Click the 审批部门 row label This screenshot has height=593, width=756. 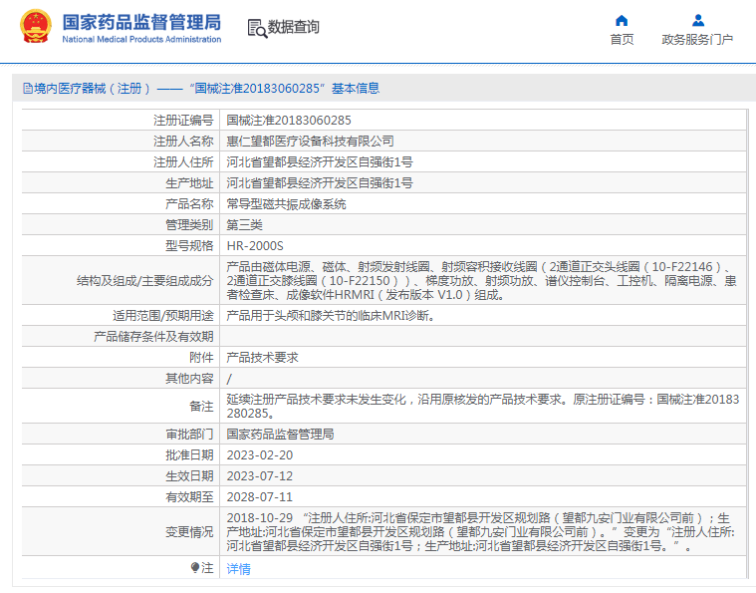point(189,435)
